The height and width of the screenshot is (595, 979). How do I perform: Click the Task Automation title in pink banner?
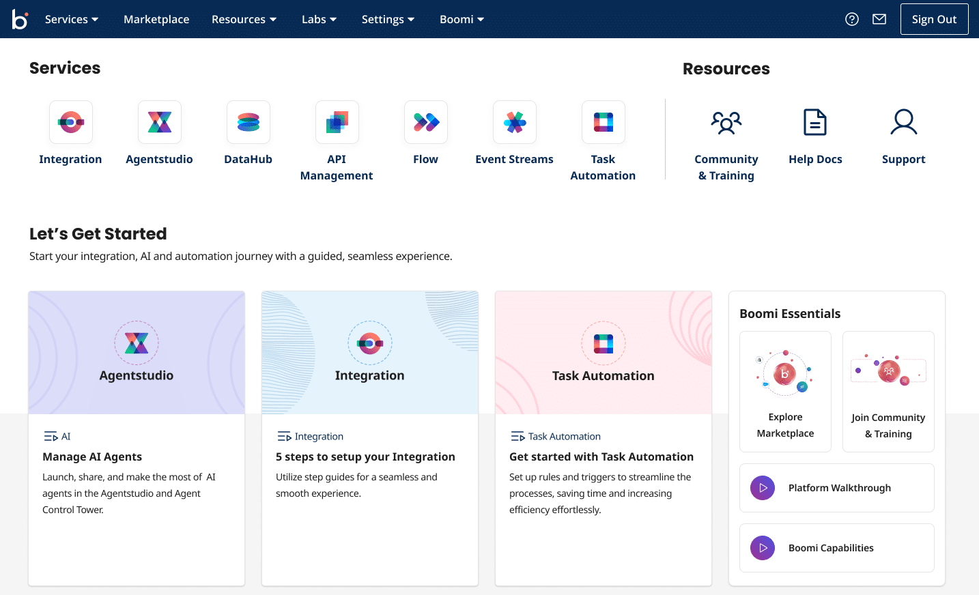604,375
